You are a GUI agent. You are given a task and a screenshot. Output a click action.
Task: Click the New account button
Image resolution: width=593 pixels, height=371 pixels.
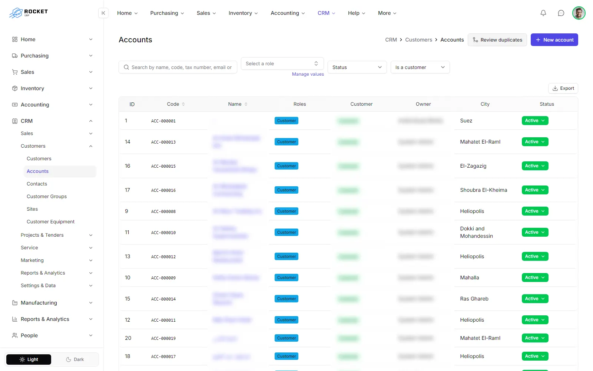coord(554,40)
